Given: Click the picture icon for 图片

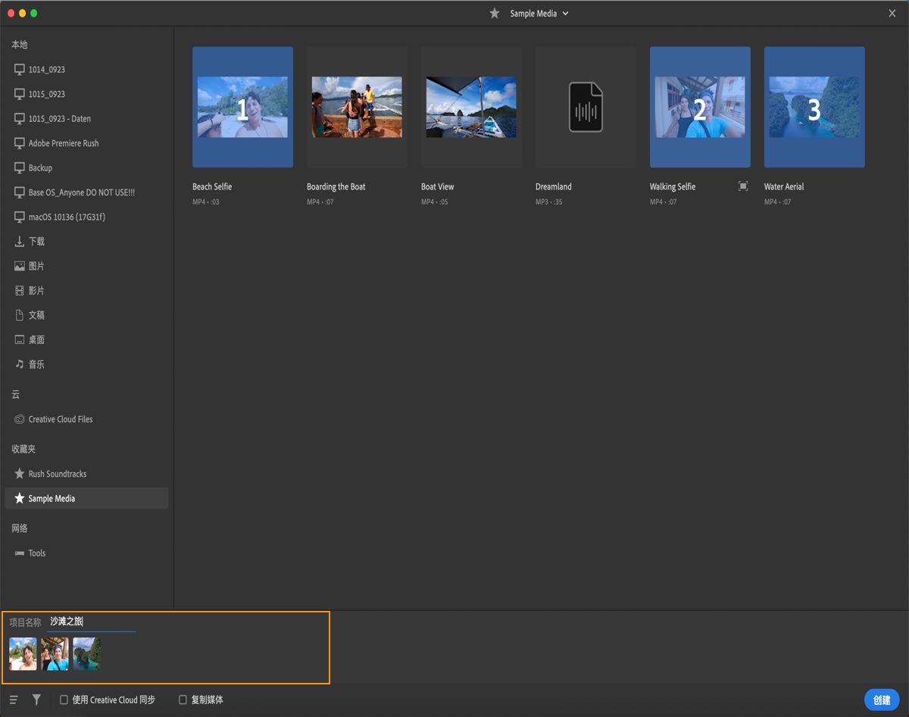Looking at the screenshot, I should (x=20, y=266).
